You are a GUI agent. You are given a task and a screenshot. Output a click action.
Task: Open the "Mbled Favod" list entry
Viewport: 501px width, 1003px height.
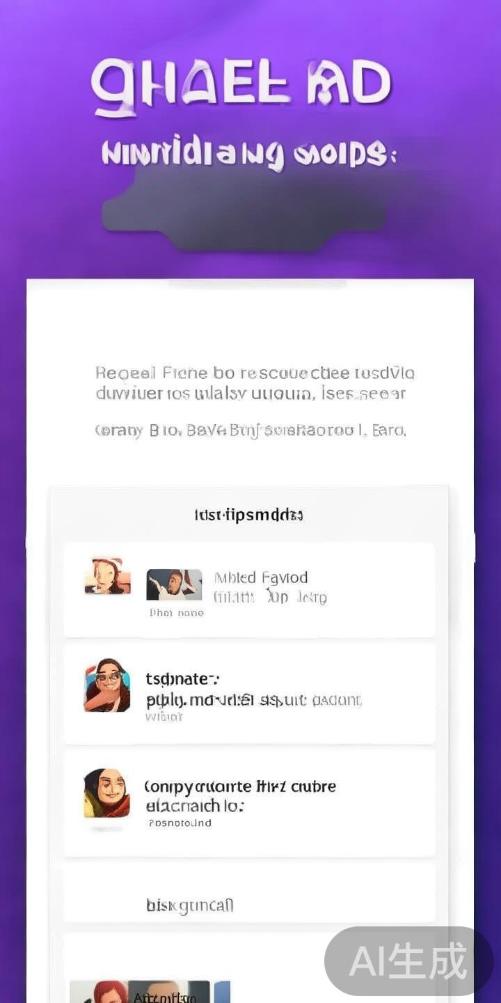[x=249, y=590]
